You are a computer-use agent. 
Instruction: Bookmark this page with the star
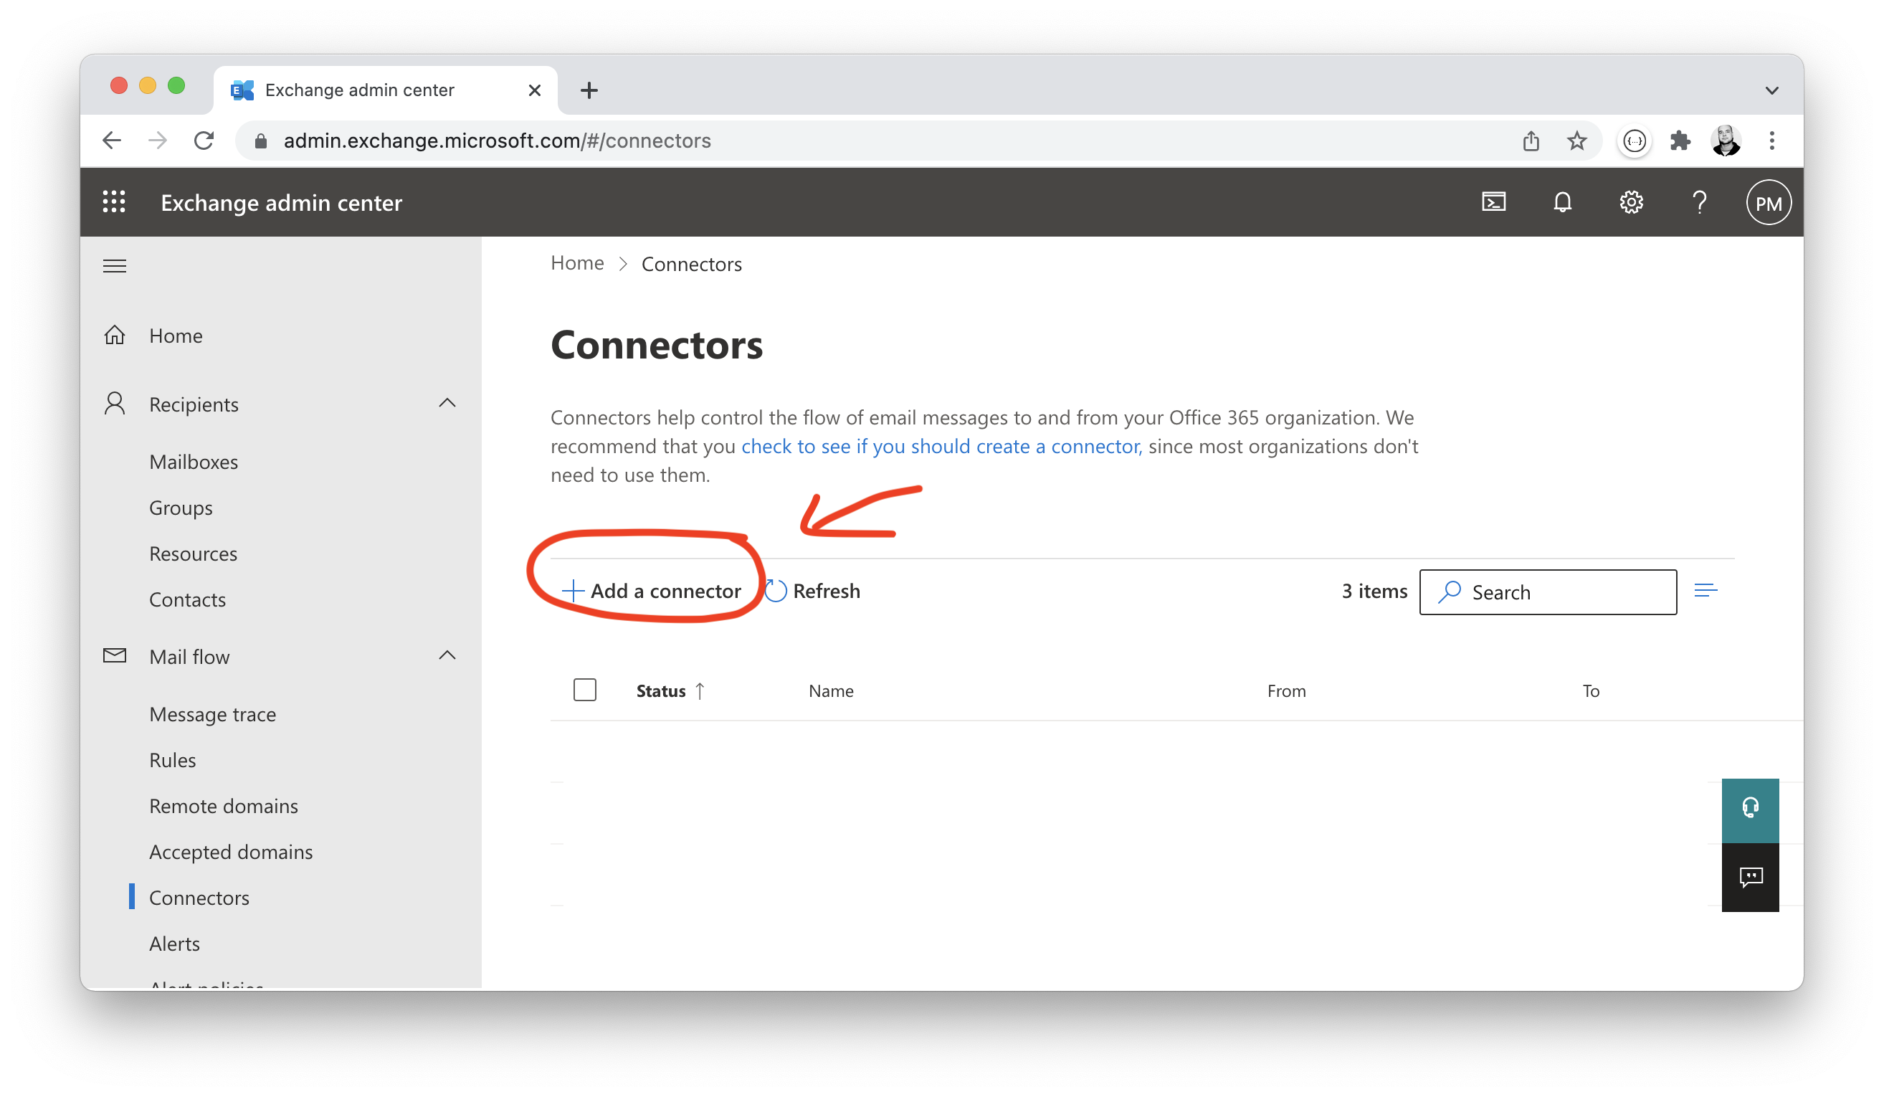[x=1576, y=141]
